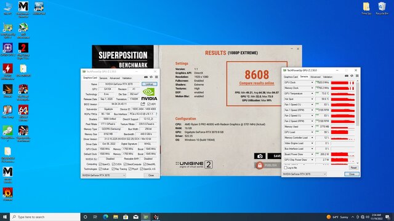Take screenshot in GPU-Z Graphics Card window
The width and height of the screenshot is (394, 221).
[146, 77]
